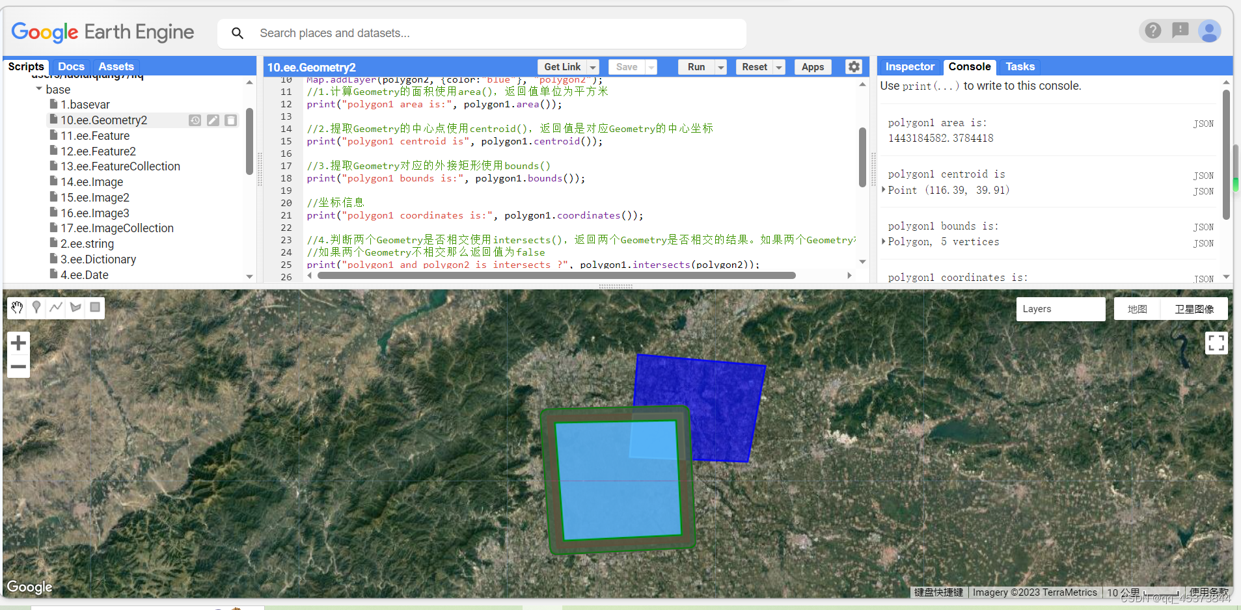Screen dimensions: 1241x610
Task: Switch map to 地图 view
Action: 1137,309
